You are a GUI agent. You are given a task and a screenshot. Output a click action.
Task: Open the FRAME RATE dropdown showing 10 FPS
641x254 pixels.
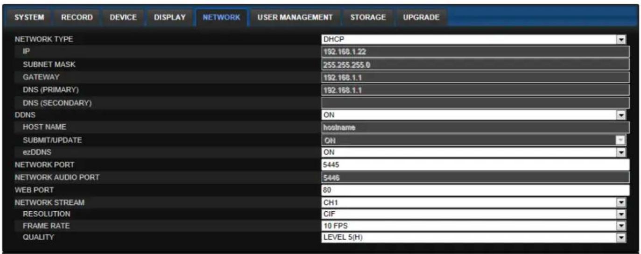(x=473, y=226)
